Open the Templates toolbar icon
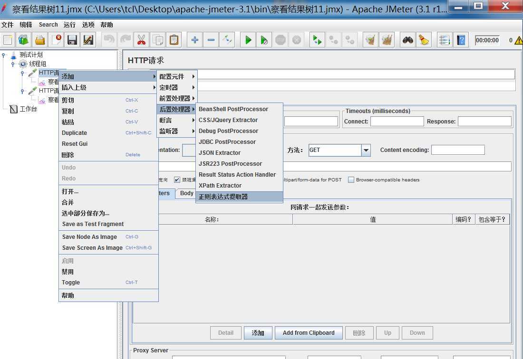Image resolution: width=523 pixels, height=359 pixels. click(23, 40)
